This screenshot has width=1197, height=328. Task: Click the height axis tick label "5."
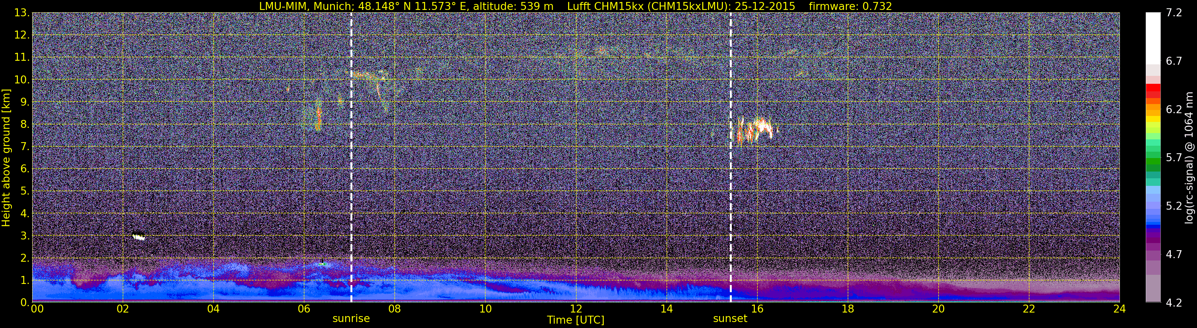point(25,191)
